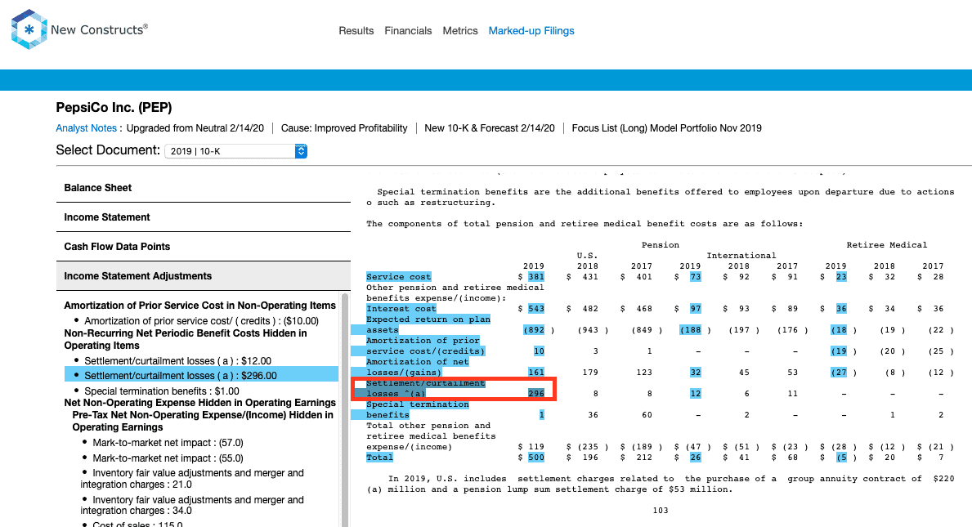Click highlighted net losses value 32
The height and width of the screenshot is (527, 972).
[x=696, y=373]
